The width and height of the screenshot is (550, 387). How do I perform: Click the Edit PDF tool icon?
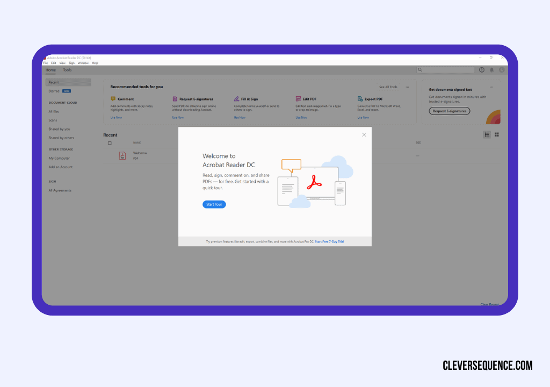tap(298, 99)
